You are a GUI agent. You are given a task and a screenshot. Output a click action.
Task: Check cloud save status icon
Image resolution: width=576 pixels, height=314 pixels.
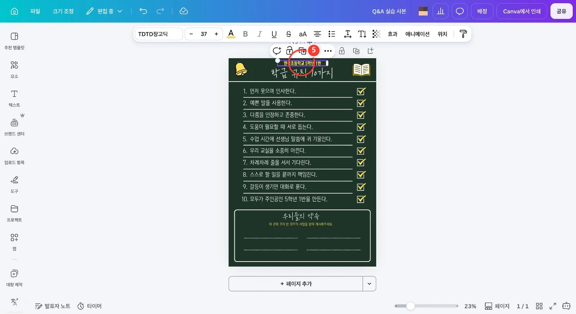[184, 11]
